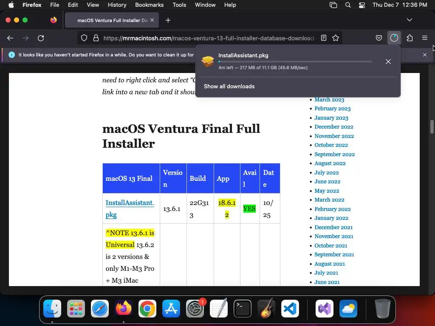Reload the current page

tap(41, 38)
